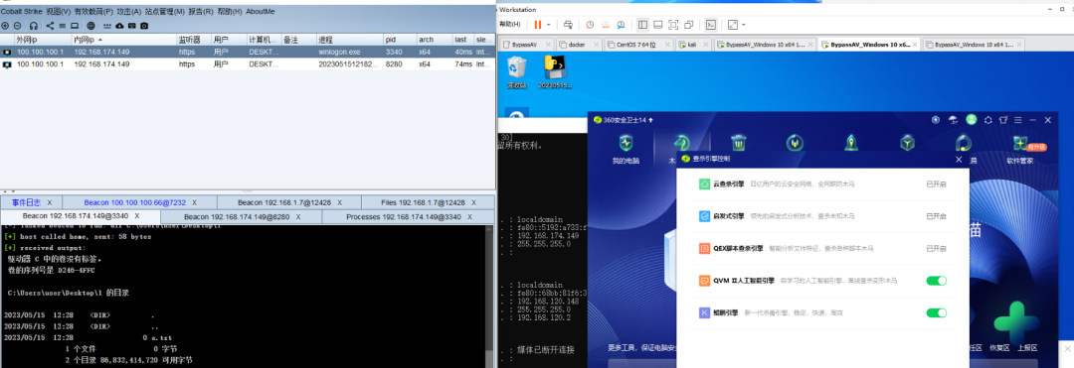Click the rocket speed-up icon in 360 Security
This screenshot has width=1074, height=368.
(850, 144)
